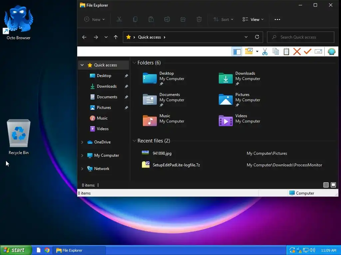The height and width of the screenshot is (255, 341).
Task: Select Pictures in the navigation pane
Action: (104, 108)
